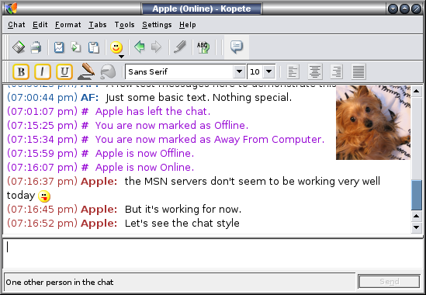426x295 pixels.
Task: Click the Kopete butterfly window icon
Action: 12,8
